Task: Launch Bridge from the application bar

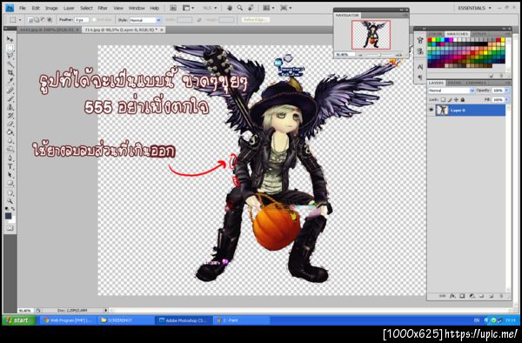Action: click(x=173, y=8)
